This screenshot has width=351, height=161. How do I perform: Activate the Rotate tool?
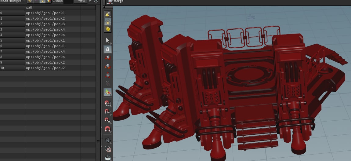(x=108, y=66)
